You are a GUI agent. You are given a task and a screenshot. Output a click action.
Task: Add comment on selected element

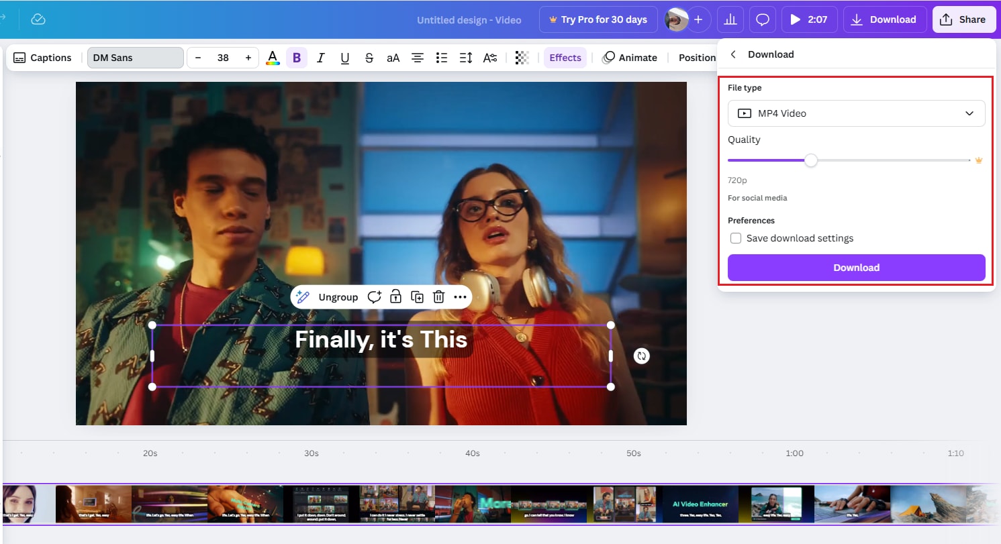pos(374,297)
